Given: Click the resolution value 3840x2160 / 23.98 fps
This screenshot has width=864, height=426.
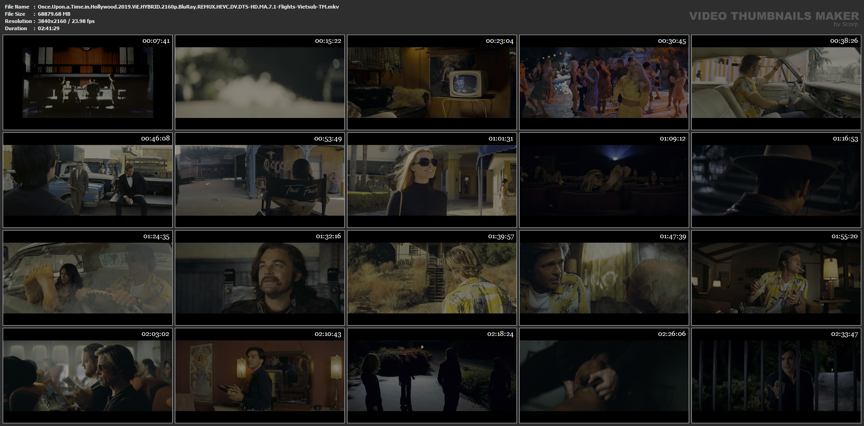Looking at the screenshot, I should pos(66,21).
